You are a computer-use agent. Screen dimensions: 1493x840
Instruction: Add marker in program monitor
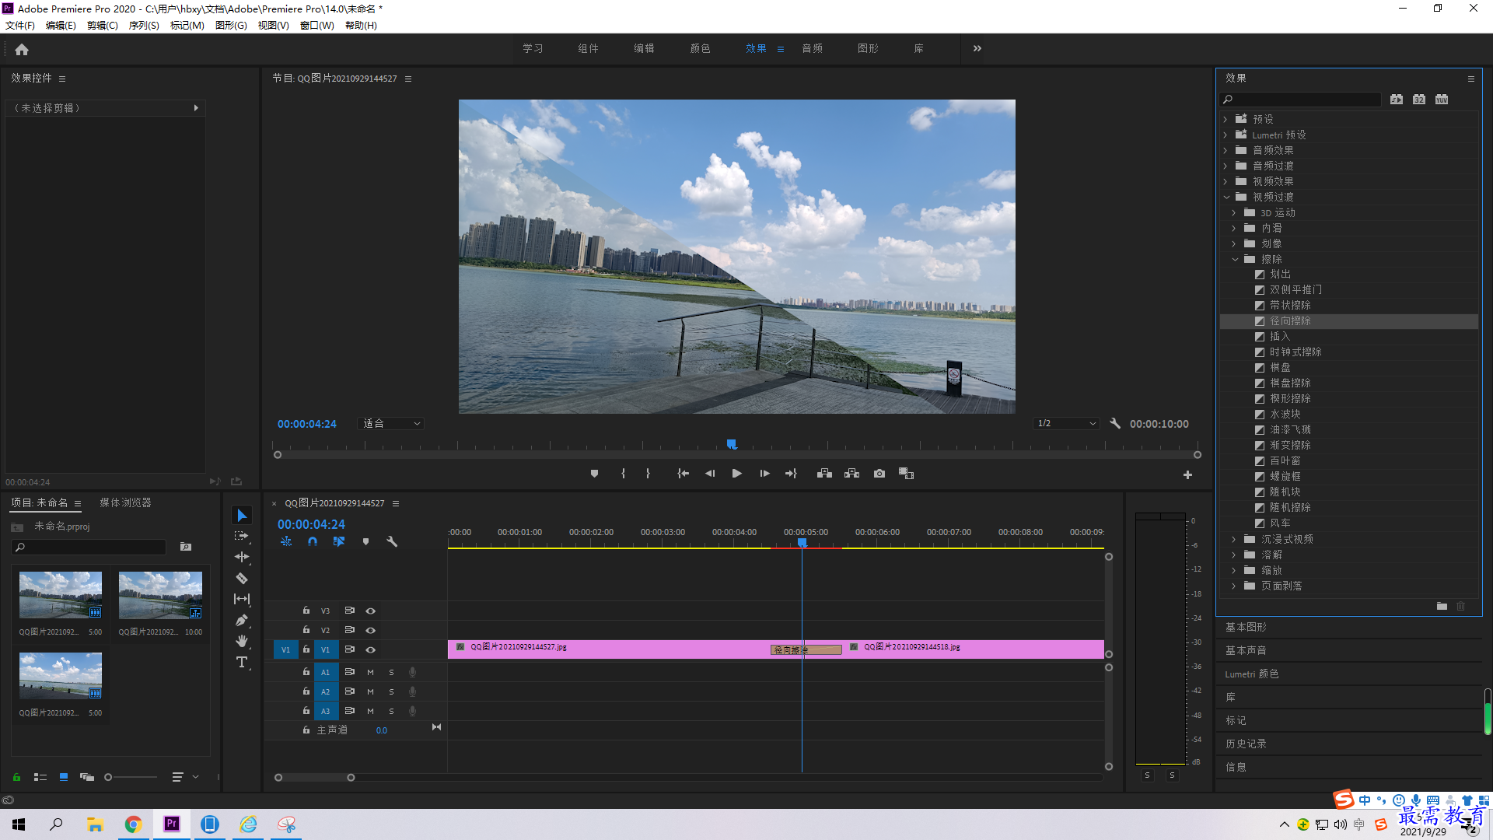tap(594, 474)
